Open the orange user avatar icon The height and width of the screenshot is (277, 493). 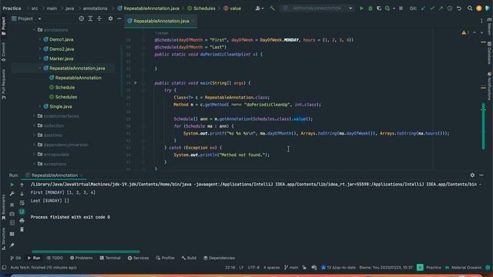(479, 8)
